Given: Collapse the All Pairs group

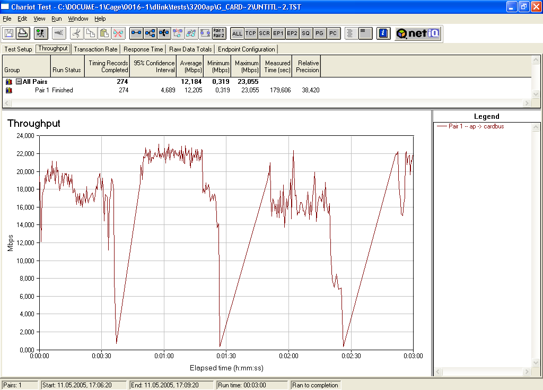Looking at the screenshot, I should tap(19, 82).
